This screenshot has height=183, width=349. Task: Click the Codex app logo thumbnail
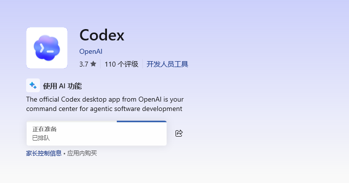(47, 48)
